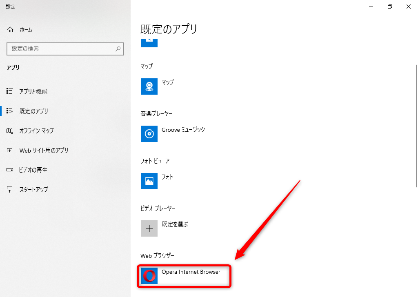Viewport: 418px width, 297px height.
Task: Click the vertical scrollbar on the right
Action: coord(416,122)
